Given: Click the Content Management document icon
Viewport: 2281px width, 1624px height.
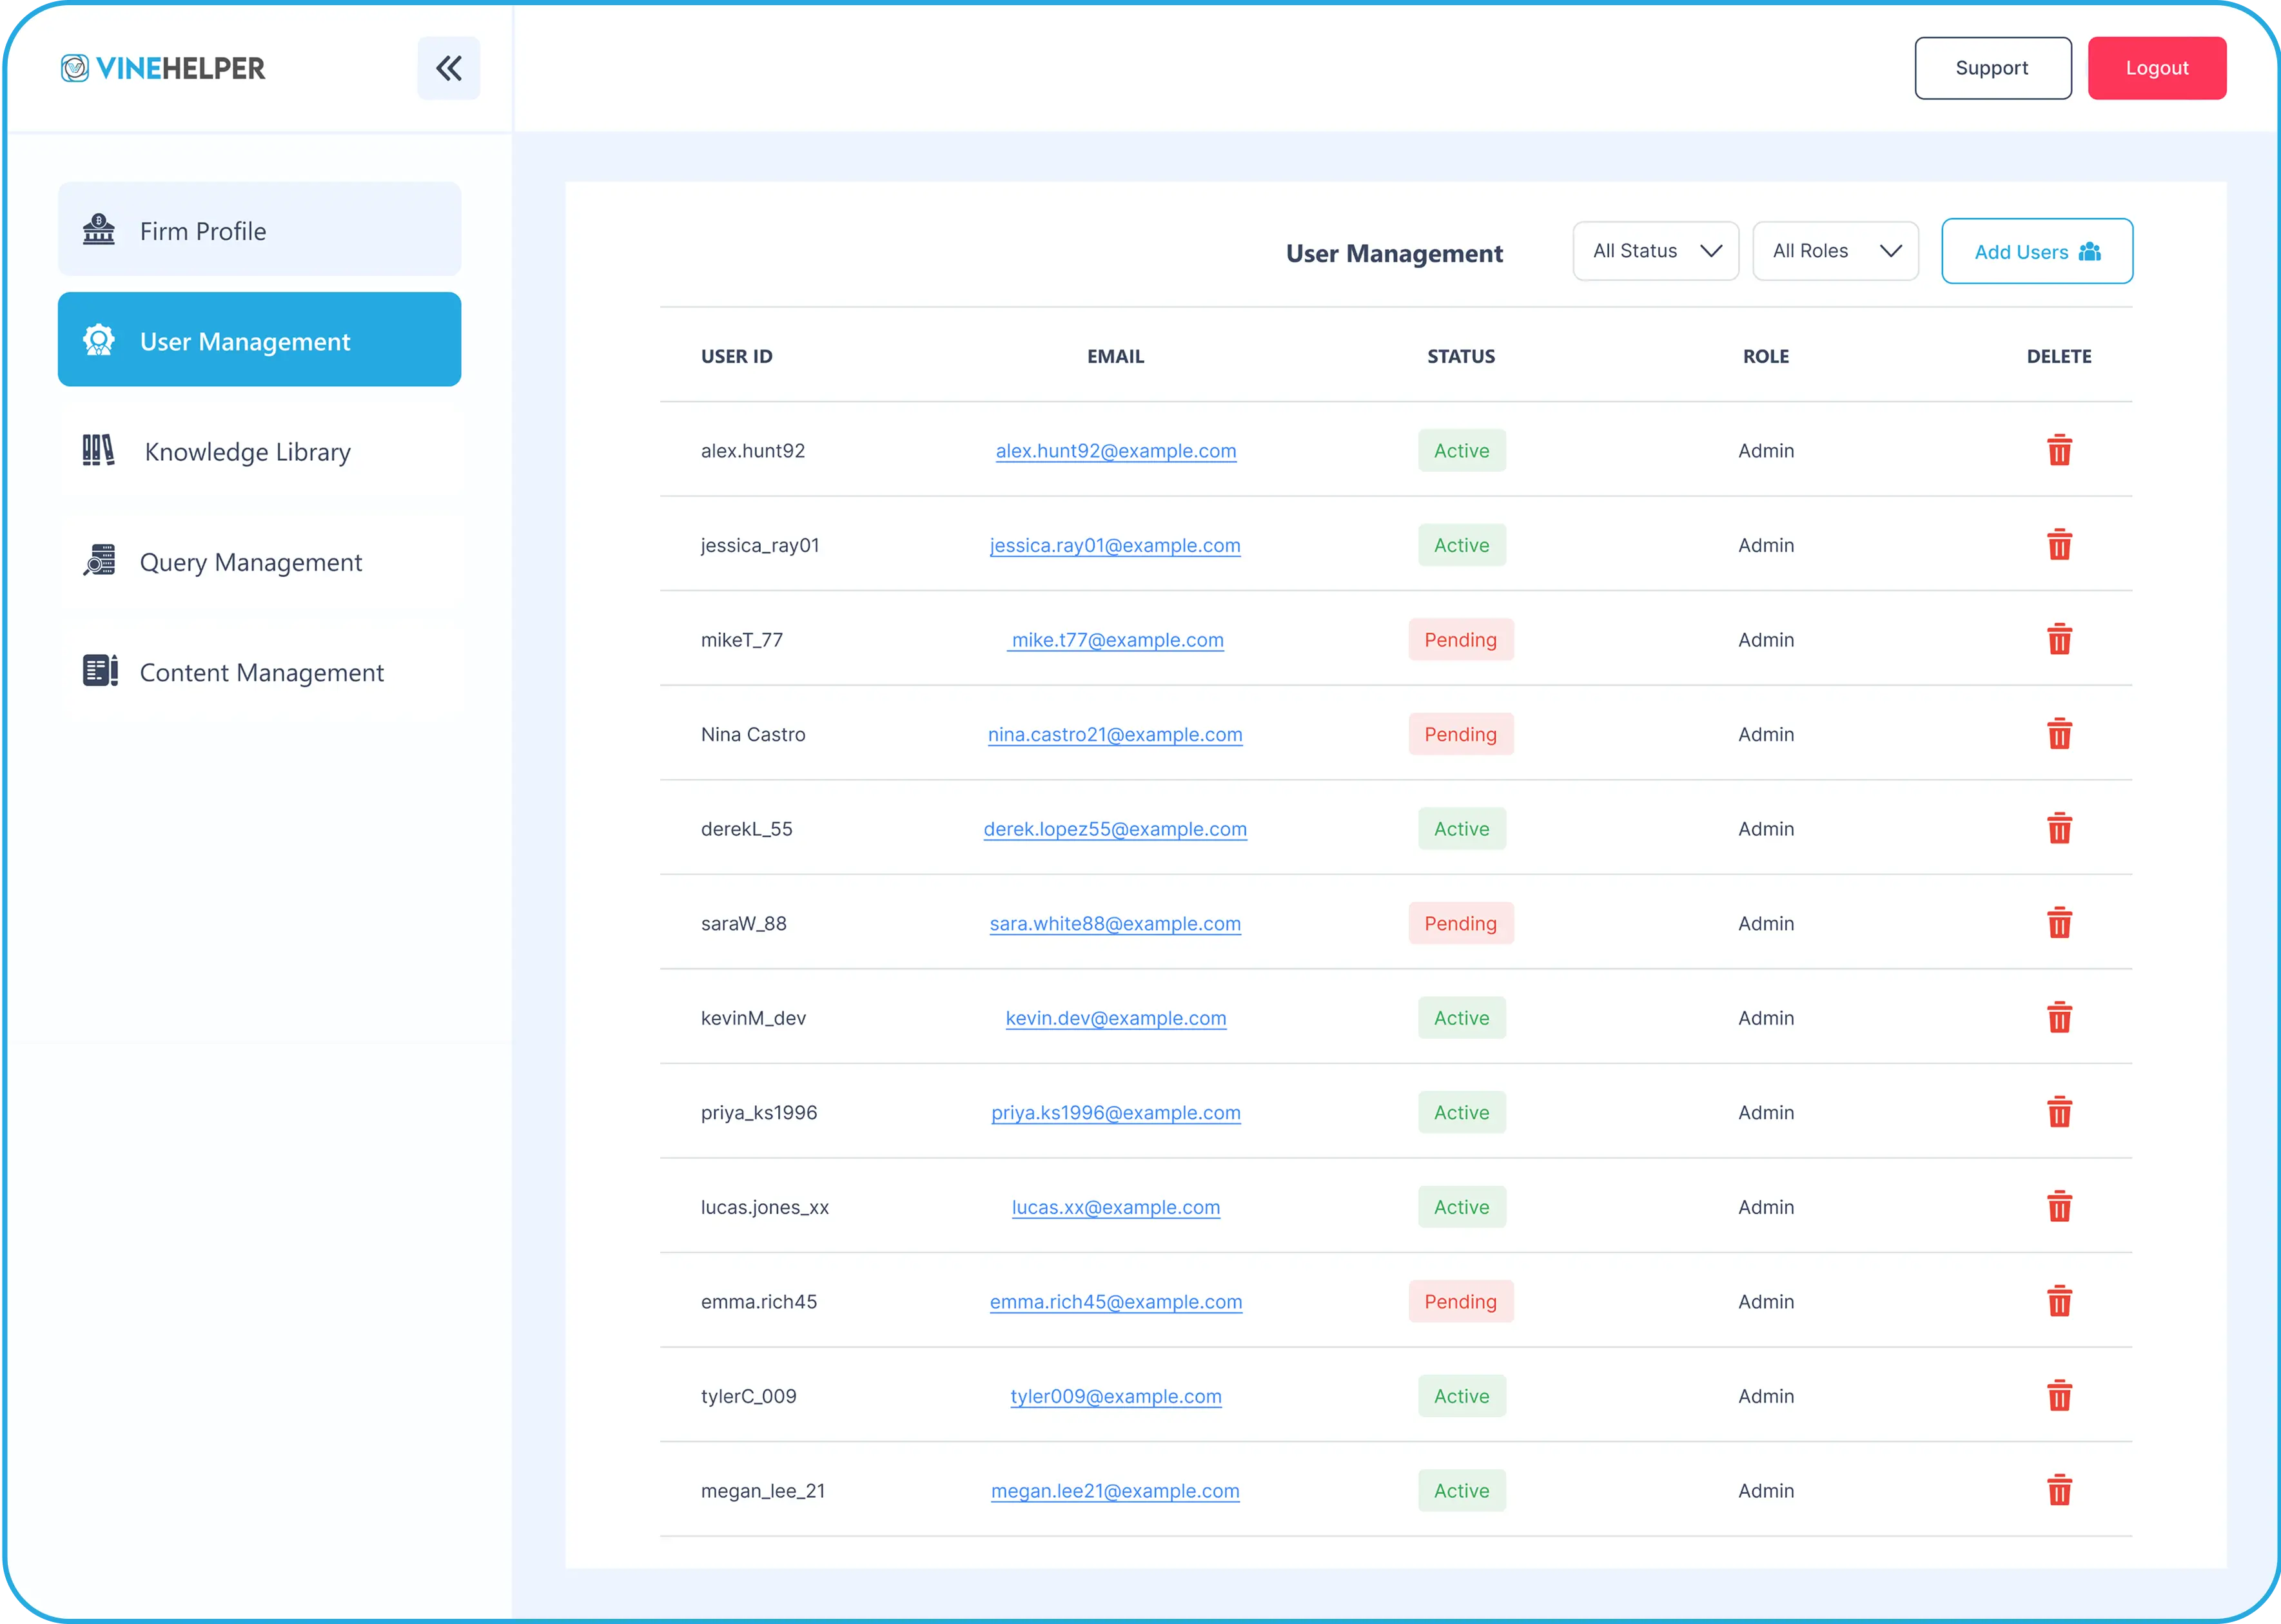Looking at the screenshot, I should [99, 671].
